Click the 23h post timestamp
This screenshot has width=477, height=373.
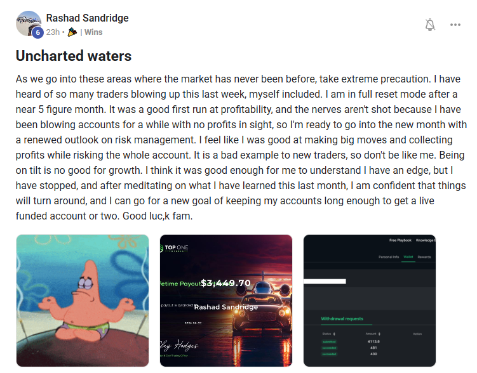(x=53, y=32)
